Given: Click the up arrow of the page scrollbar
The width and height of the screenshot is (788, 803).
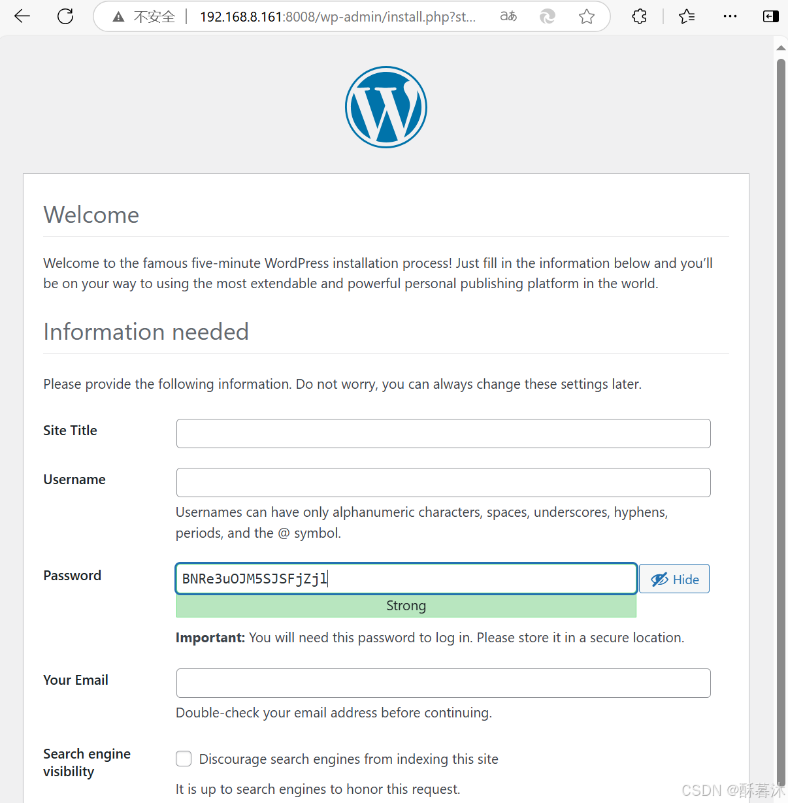Looking at the screenshot, I should (781, 48).
